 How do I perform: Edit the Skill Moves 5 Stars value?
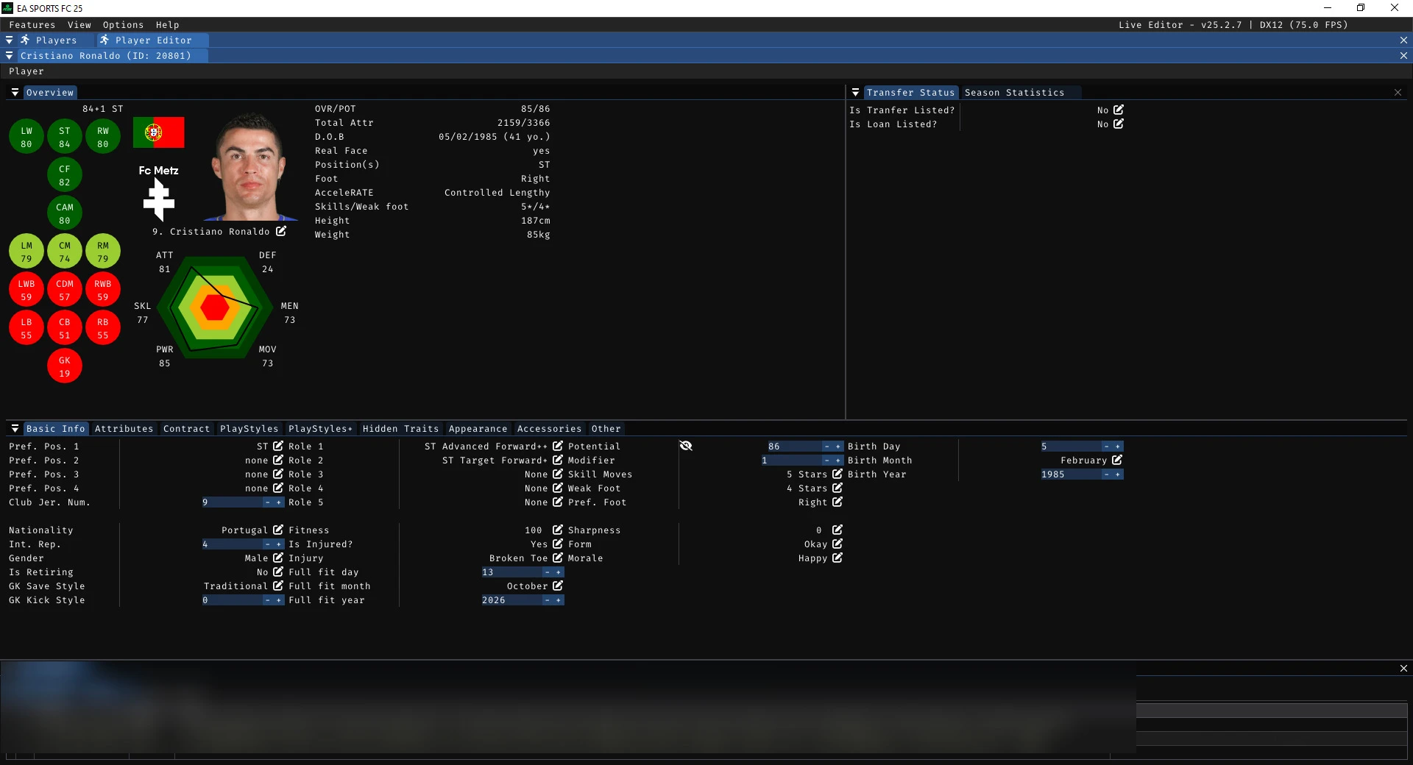click(837, 474)
